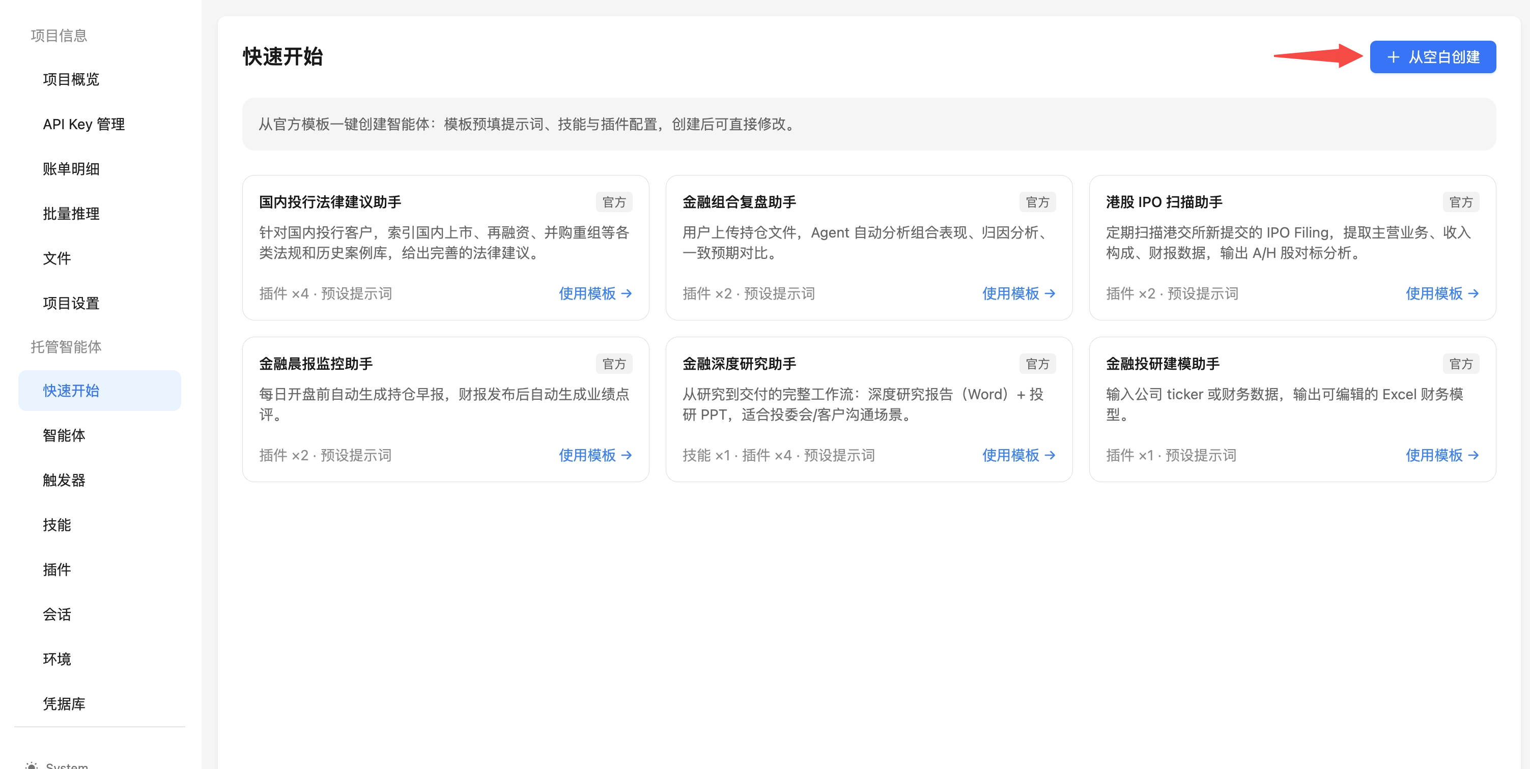1530x769 pixels.
Task: Open 智能体 in the sidebar
Action: (64, 435)
